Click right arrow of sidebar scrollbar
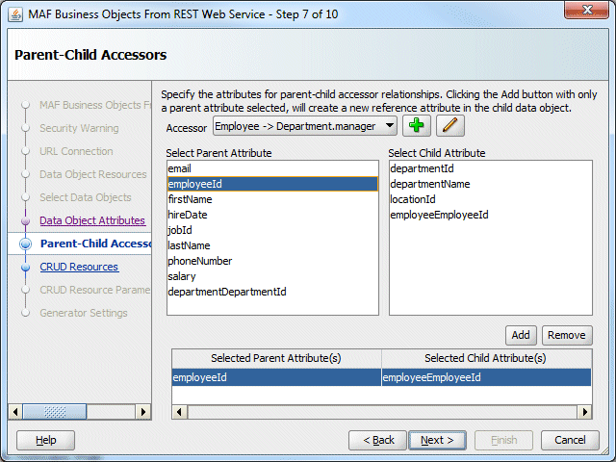Viewport: 616px width, 462px height. pyautogui.click(x=143, y=412)
